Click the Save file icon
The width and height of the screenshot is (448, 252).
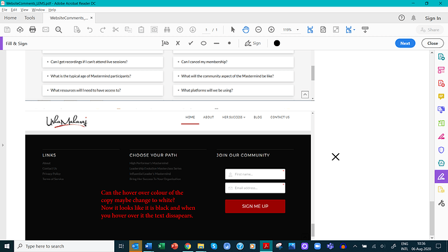point(7,30)
